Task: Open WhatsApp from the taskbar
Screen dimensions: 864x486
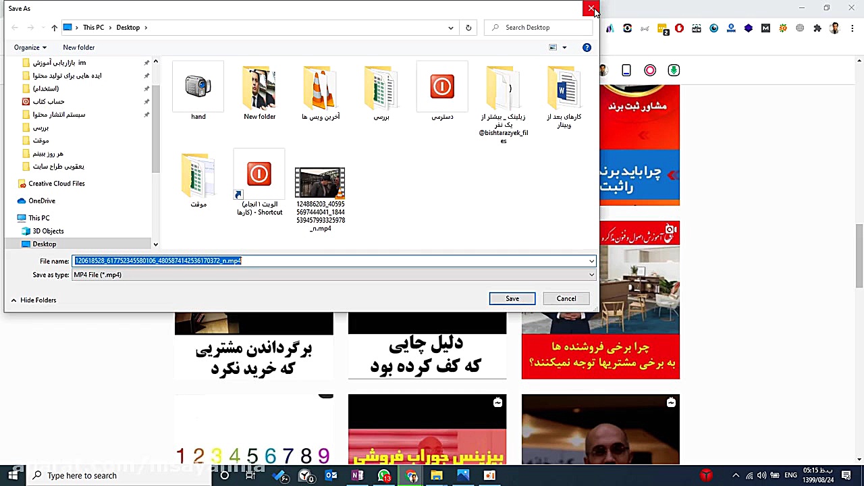Action: tap(384, 476)
